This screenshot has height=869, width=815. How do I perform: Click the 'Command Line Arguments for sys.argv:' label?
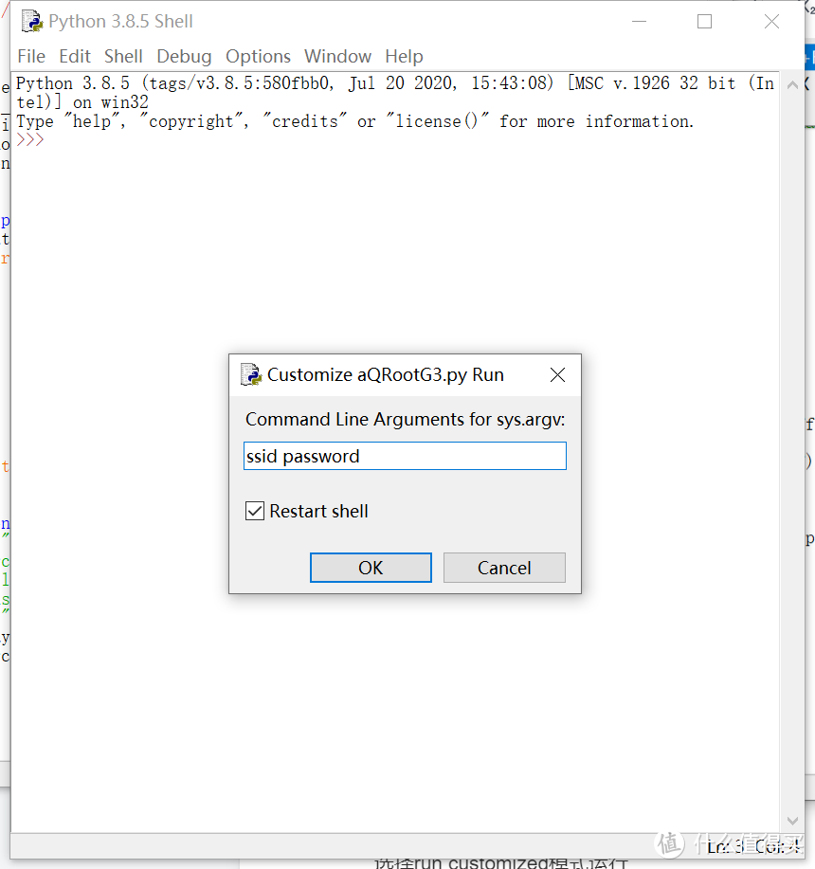click(405, 420)
